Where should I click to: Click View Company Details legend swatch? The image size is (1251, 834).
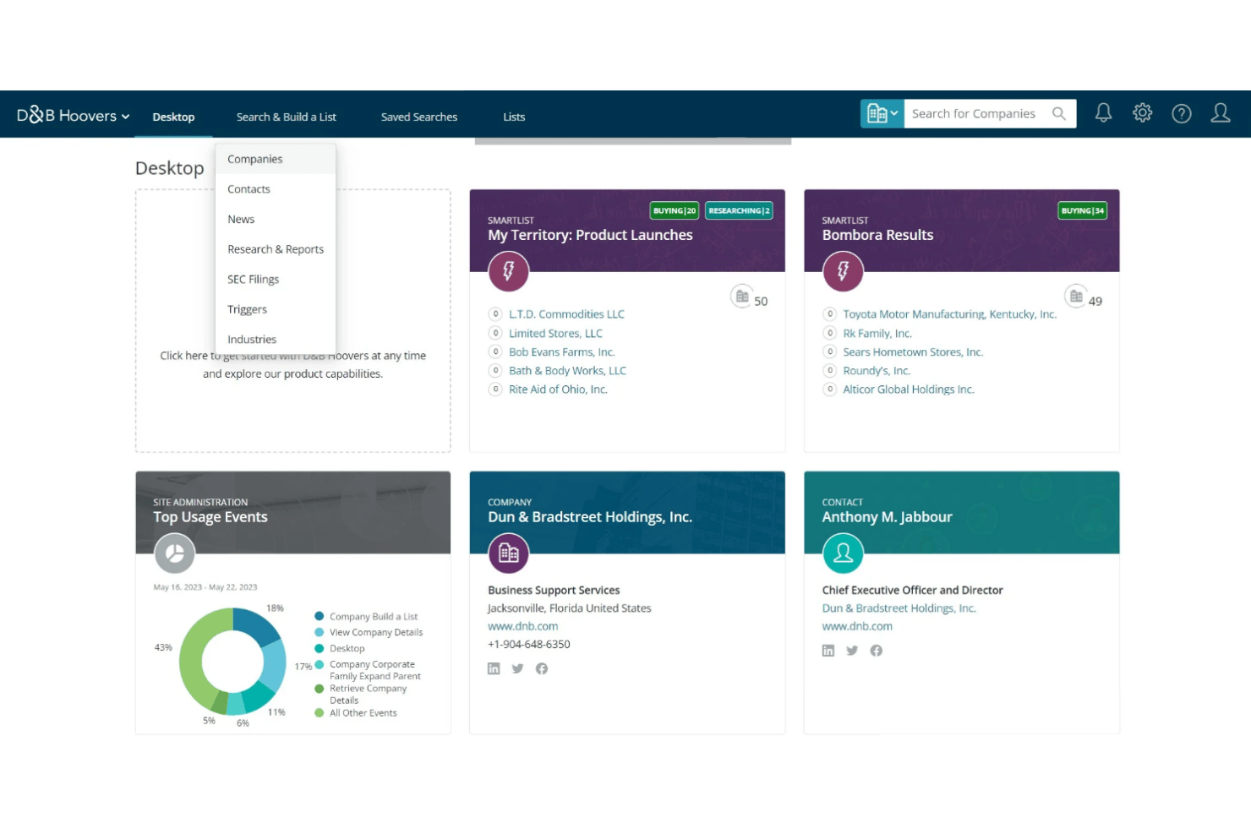(x=319, y=632)
